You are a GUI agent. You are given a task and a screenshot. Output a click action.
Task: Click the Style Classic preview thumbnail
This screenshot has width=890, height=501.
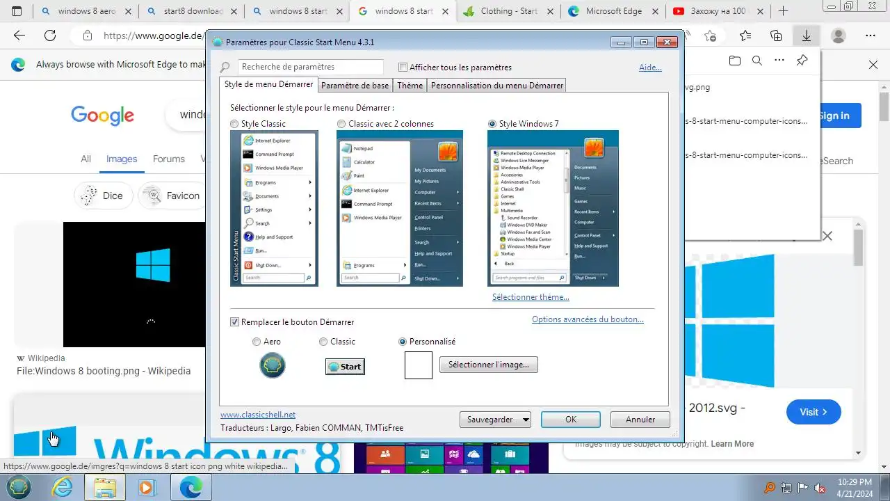(x=274, y=208)
